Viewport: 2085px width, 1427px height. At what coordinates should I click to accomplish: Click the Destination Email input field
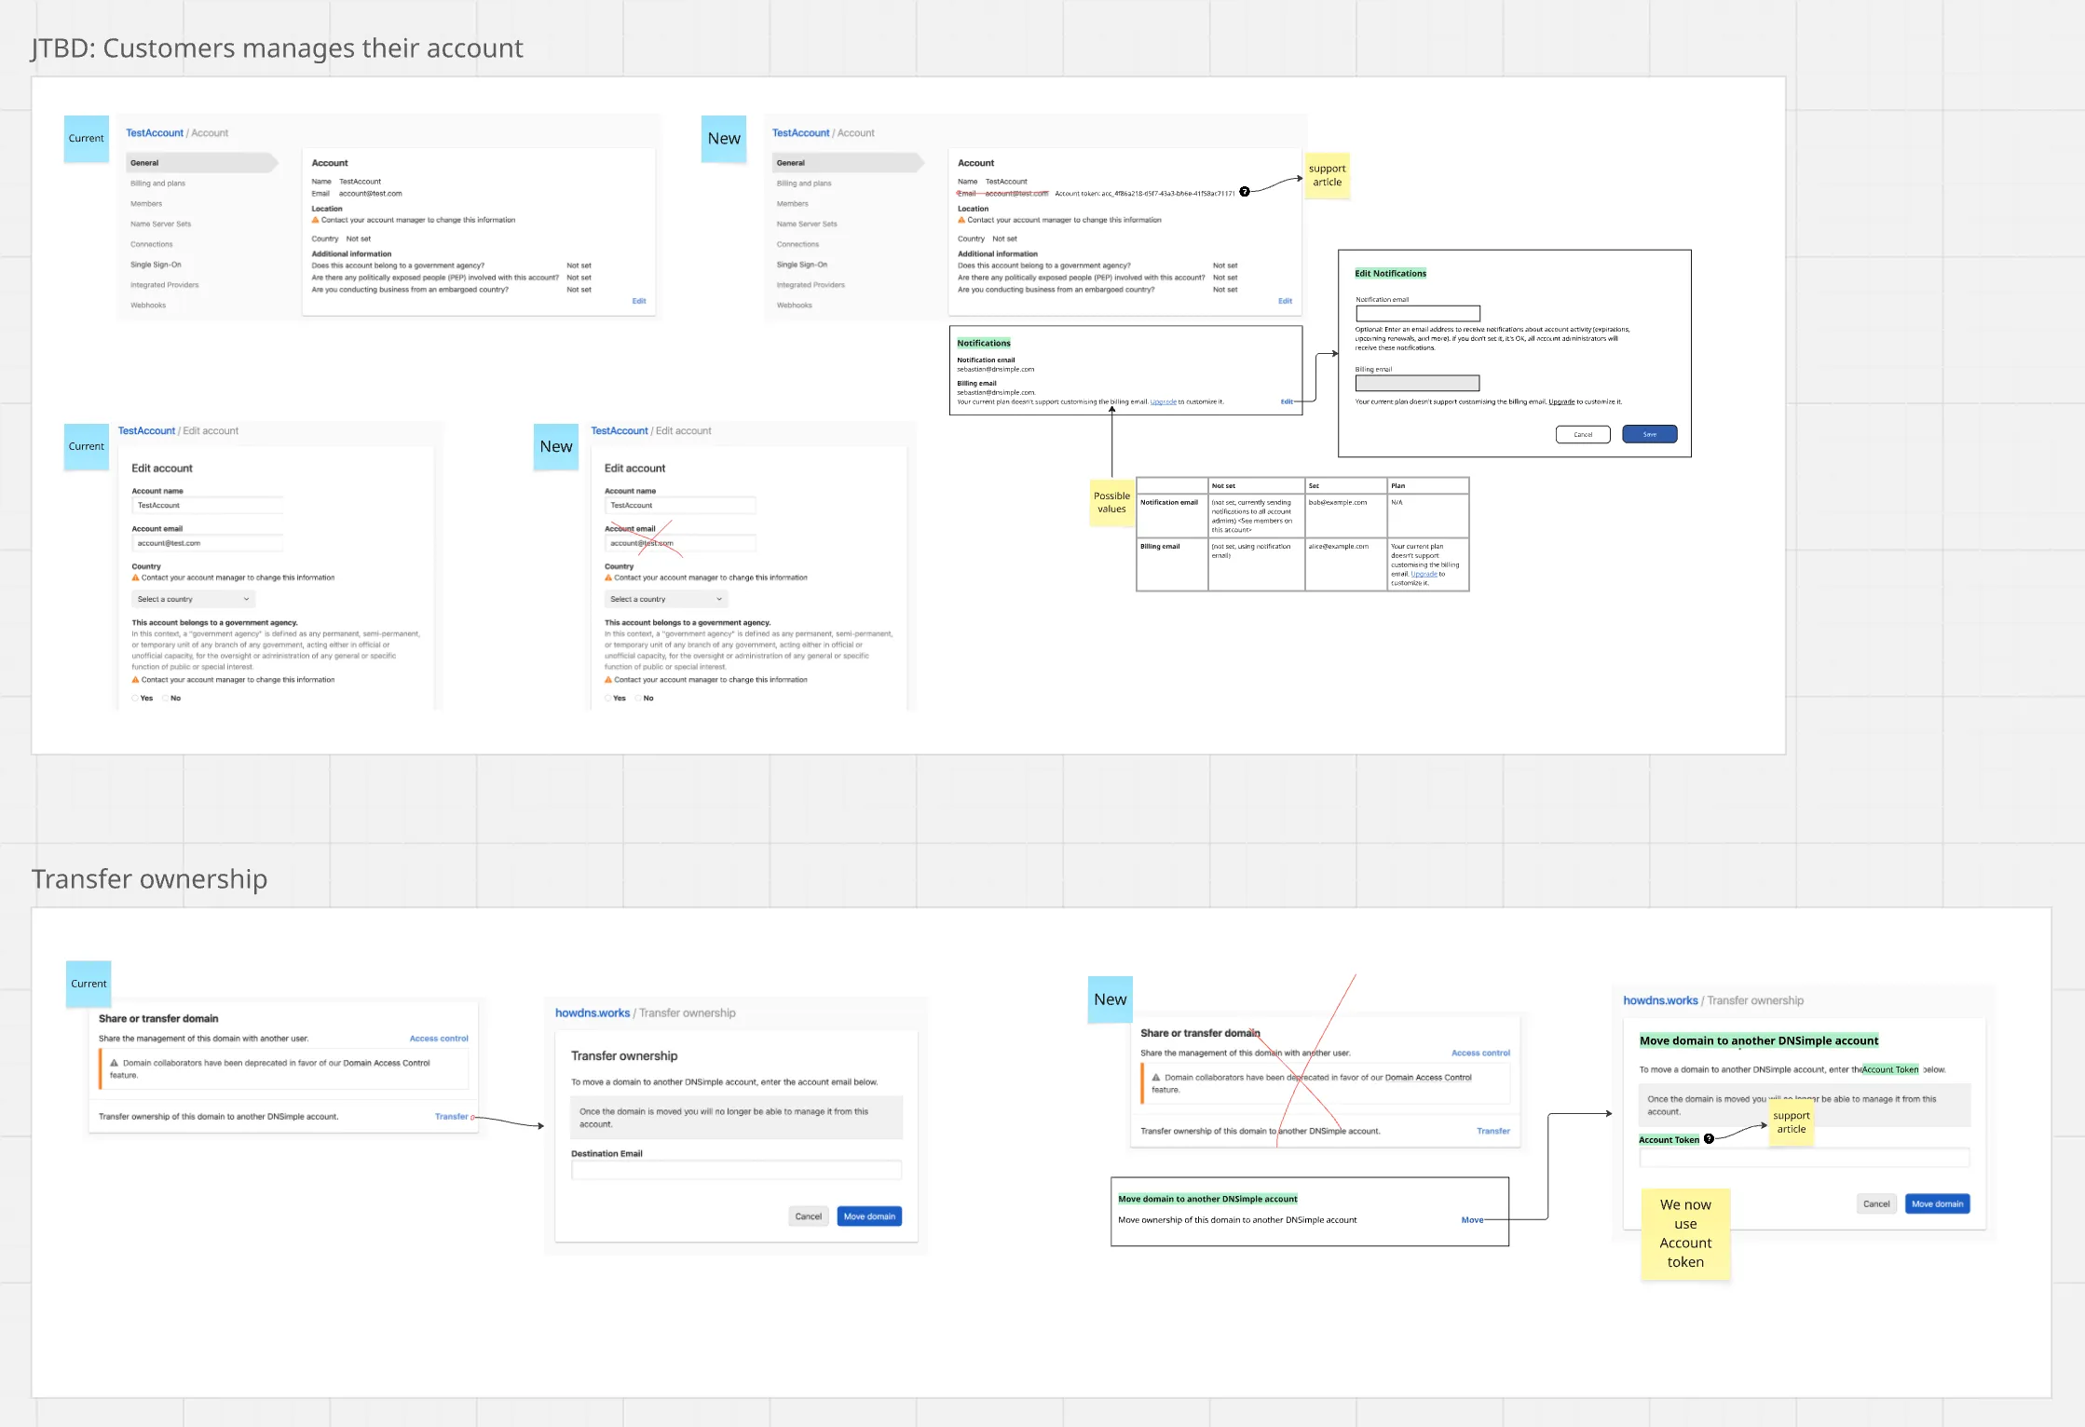(x=736, y=1170)
